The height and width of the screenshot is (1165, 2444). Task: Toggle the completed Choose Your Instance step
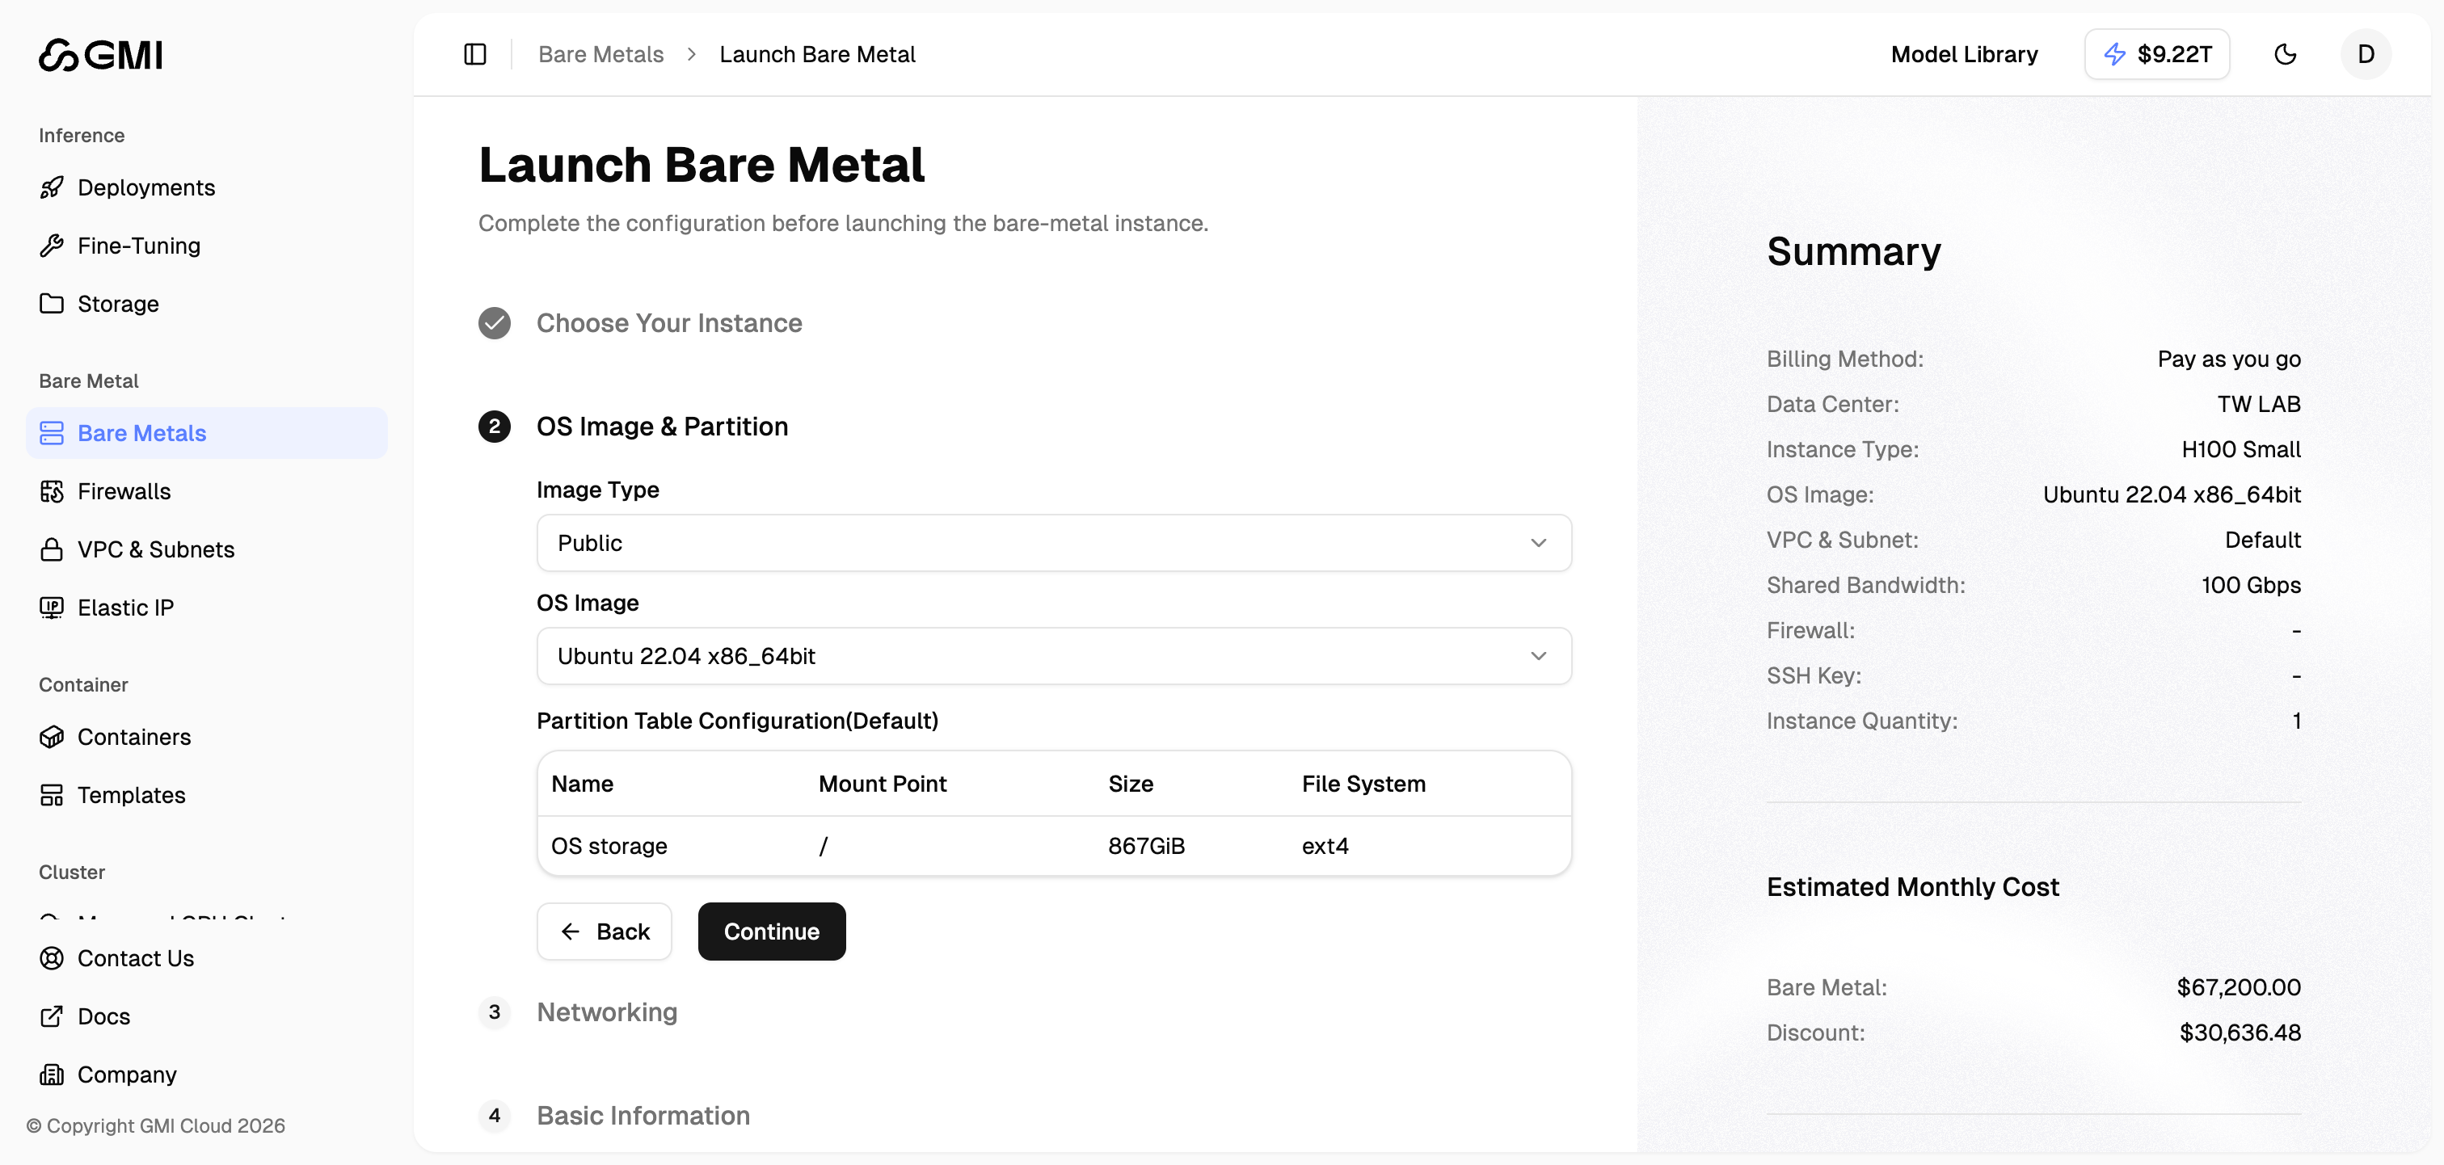[x=493, y=322]
